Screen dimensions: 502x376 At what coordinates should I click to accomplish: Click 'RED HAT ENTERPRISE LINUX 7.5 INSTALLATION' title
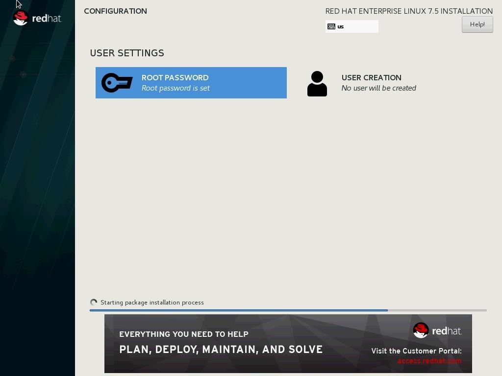click(x=409, y=11)
